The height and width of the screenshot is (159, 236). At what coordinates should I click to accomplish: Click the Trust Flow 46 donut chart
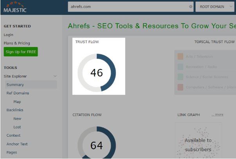coord(97,73)
